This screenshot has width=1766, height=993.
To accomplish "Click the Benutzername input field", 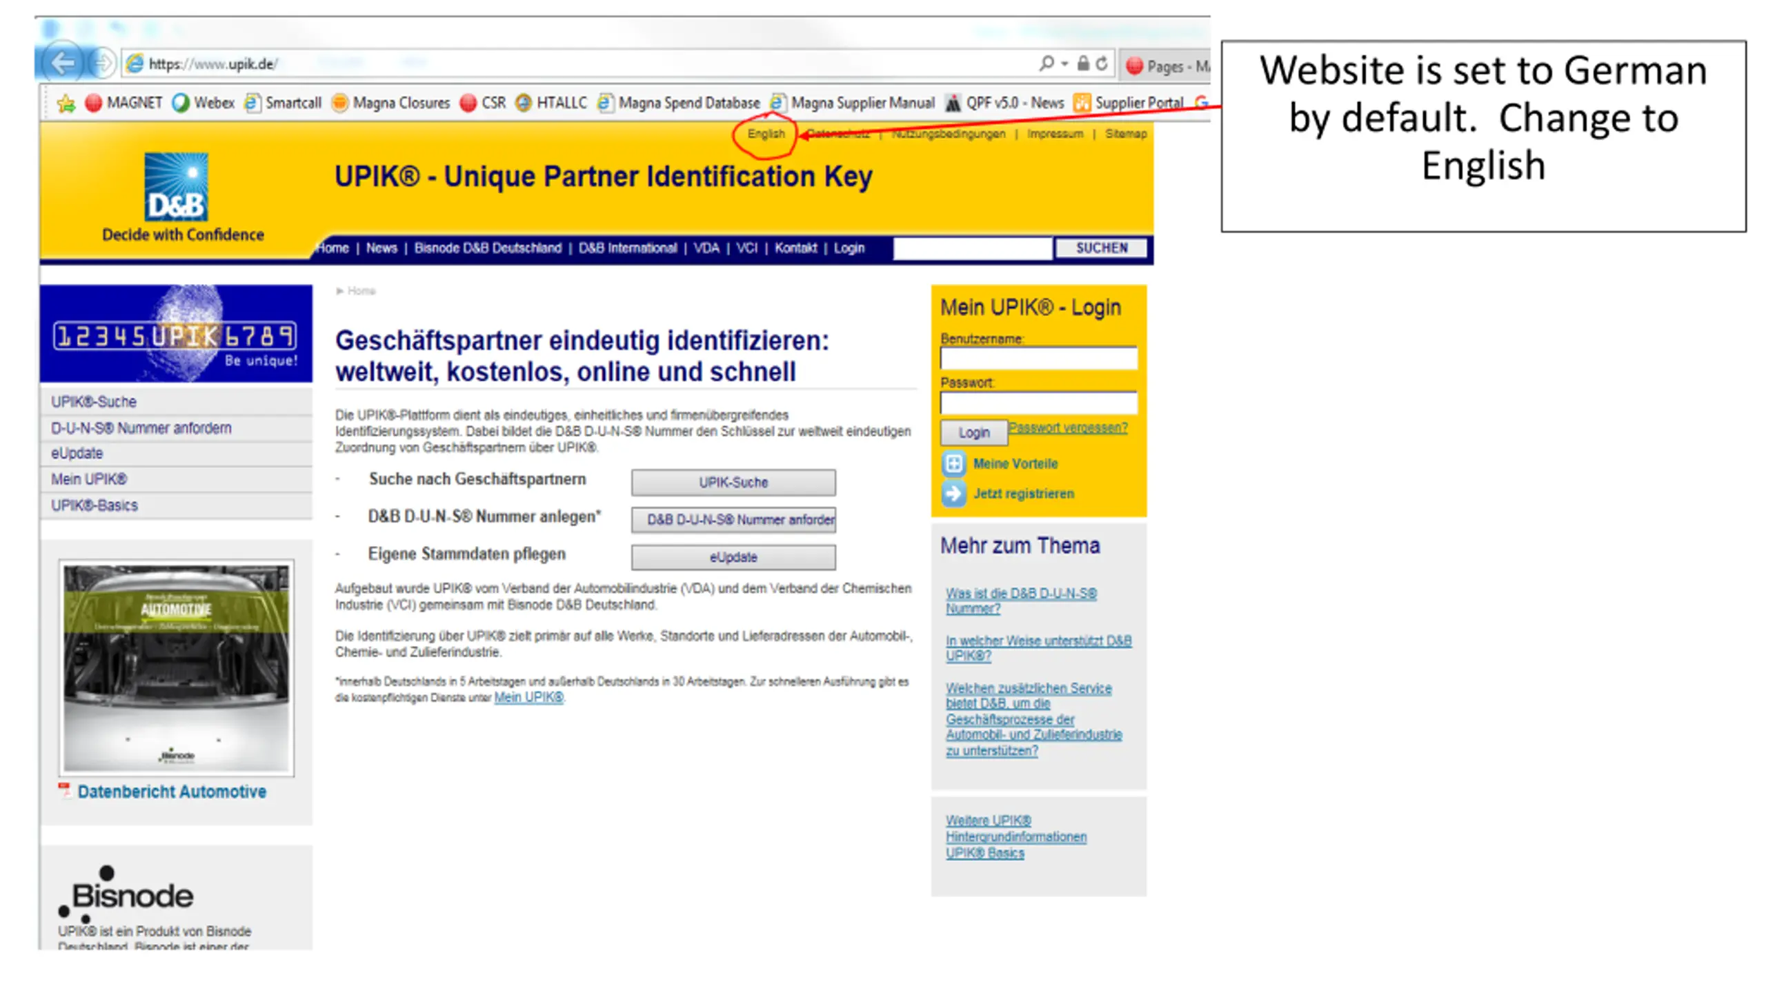I will (x=1038, y=358).
